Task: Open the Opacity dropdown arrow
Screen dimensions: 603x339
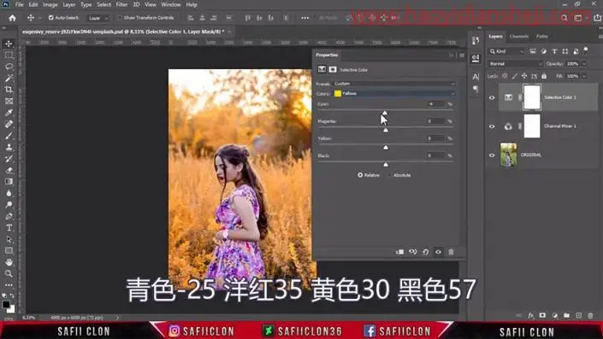Action: tap(584, 64)
